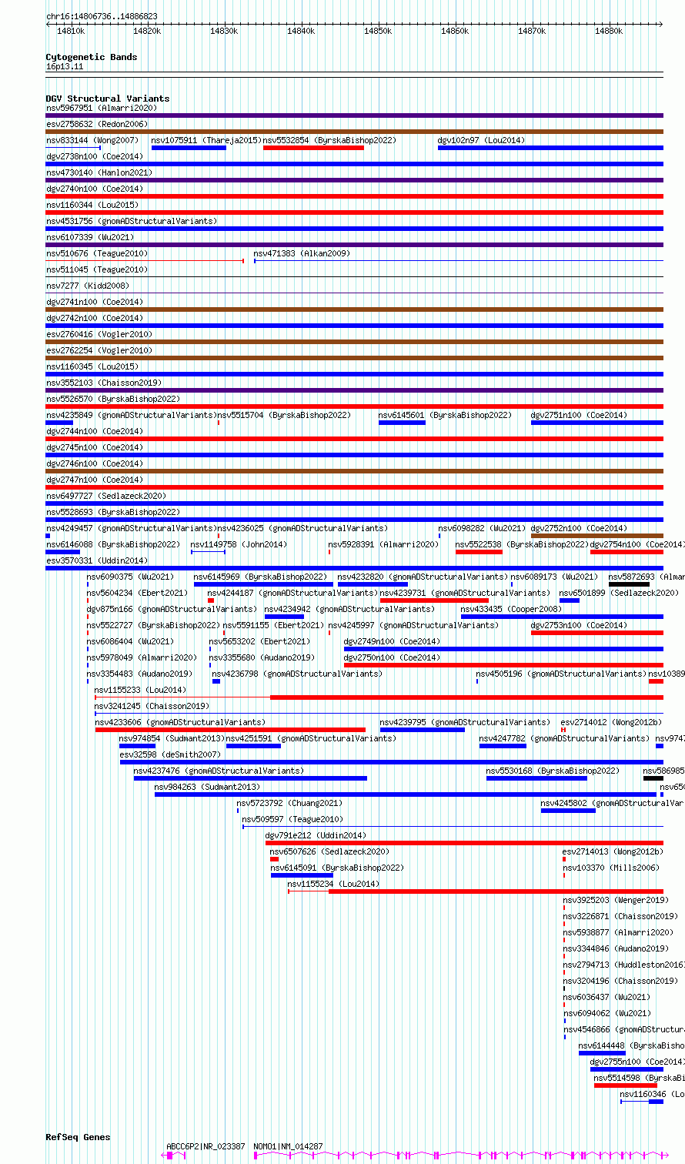Click the ABCC6P2|NR_023387 gene label

(x=205, y=1147)
